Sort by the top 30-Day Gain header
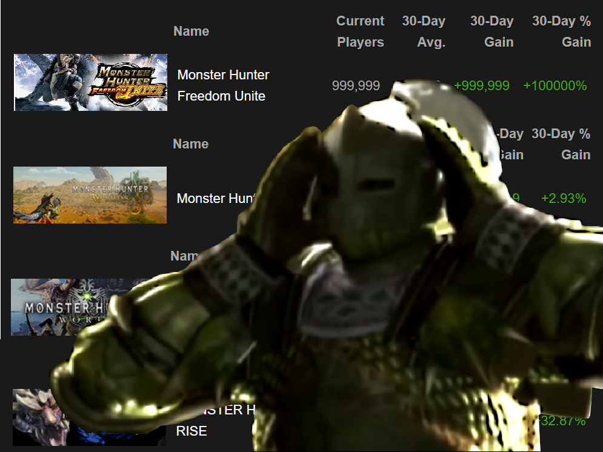 click(492, 31)
